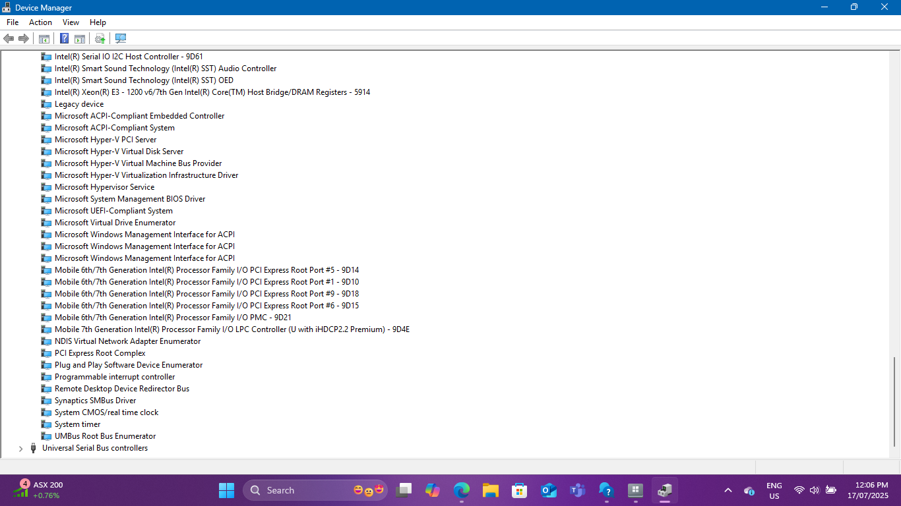This screenshot has height=506, width=901.
Task: Select System CMOS/real time clock
Action: pos(106,412)
